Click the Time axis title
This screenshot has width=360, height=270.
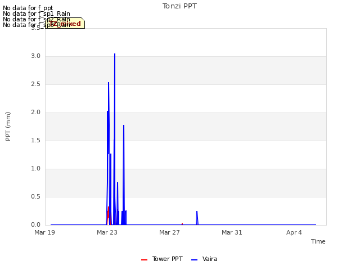pos(318,241)
